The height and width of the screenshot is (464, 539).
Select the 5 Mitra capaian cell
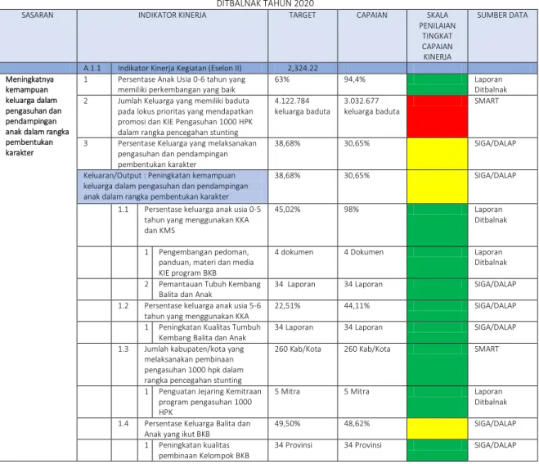click(372, 402)
